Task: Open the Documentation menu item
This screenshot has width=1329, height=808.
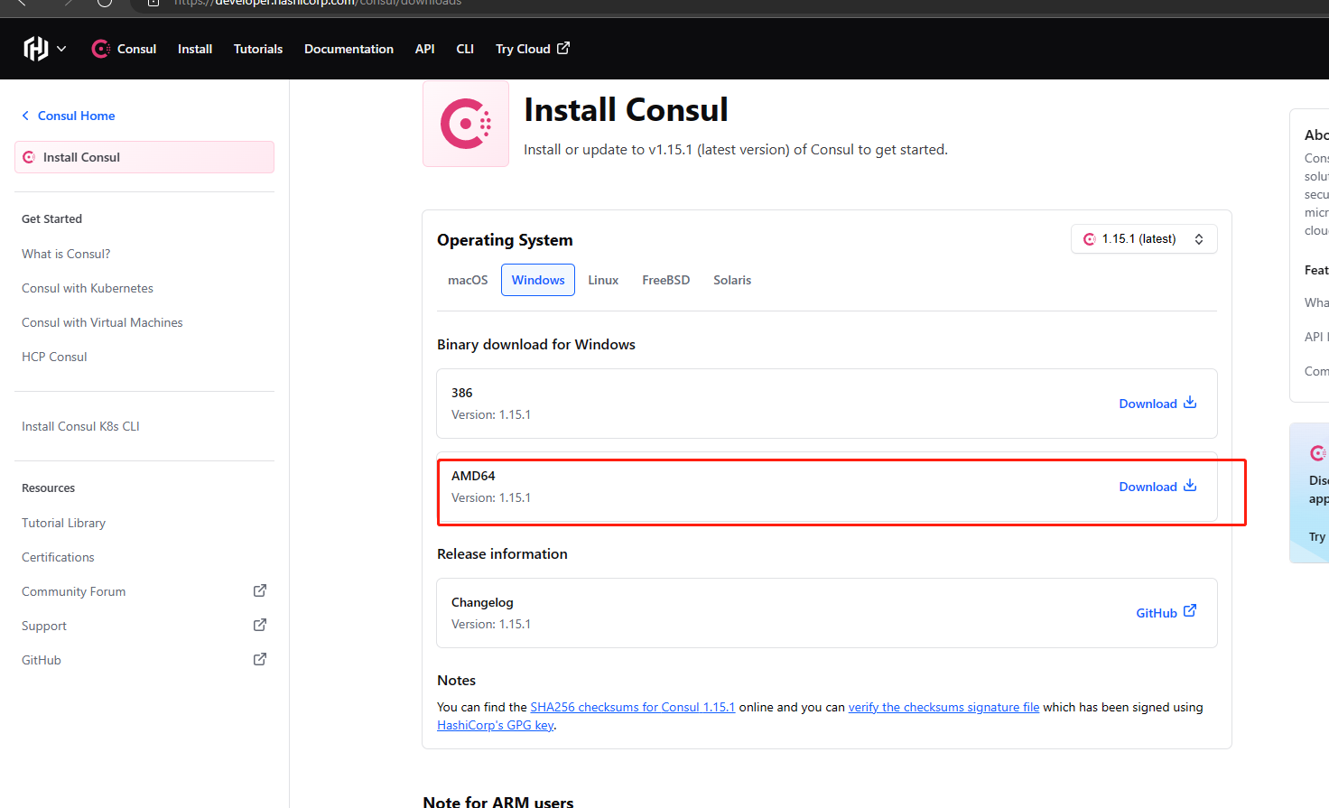Action: 349,49
